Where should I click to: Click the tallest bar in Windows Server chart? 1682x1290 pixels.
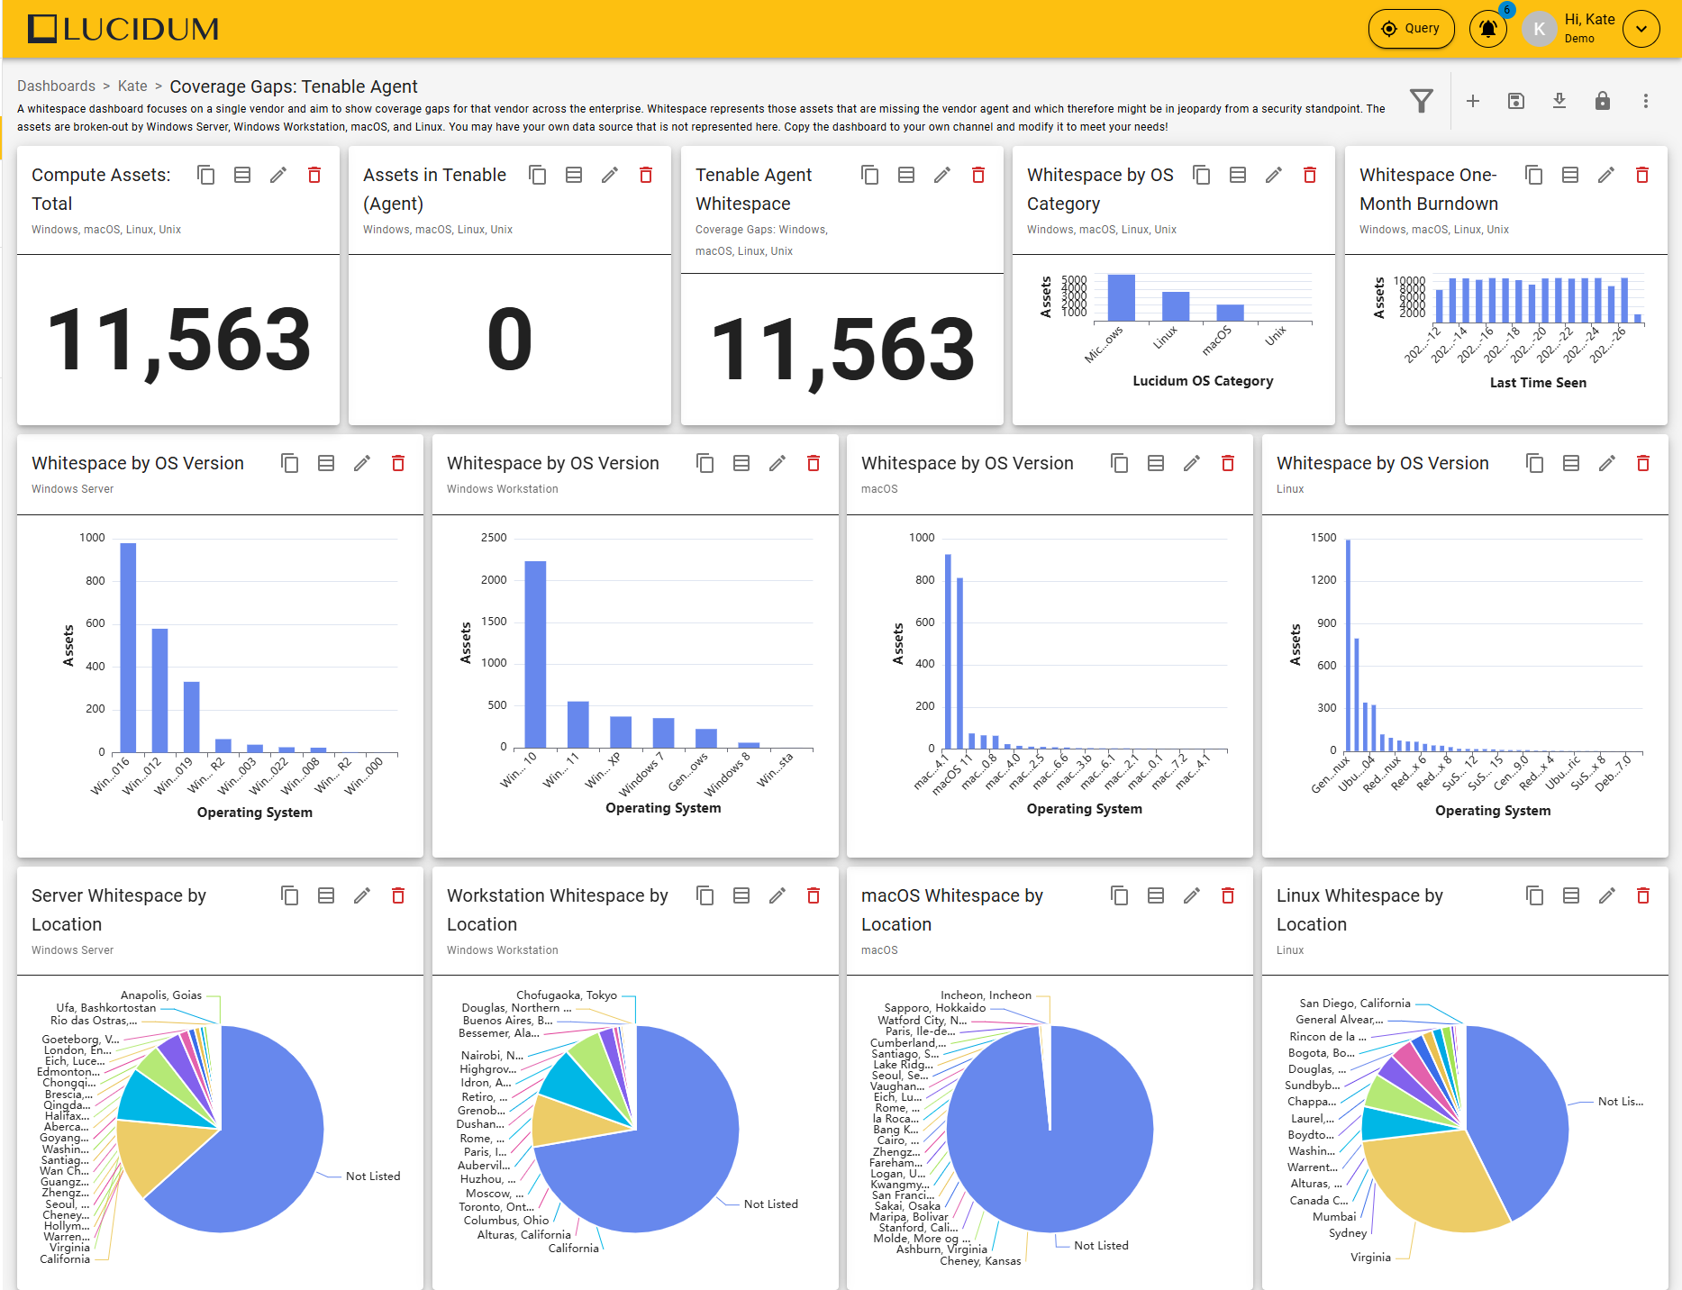point(128,647)
